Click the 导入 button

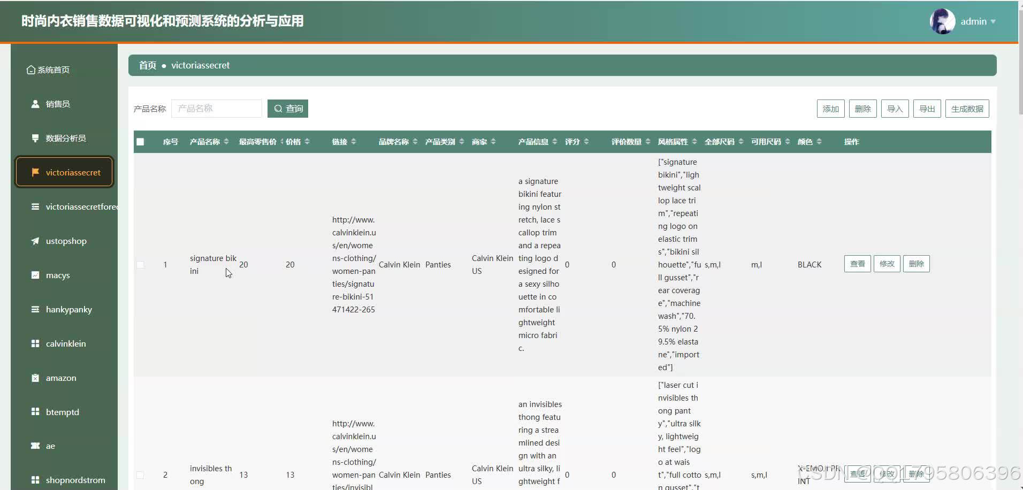click(x=895, y=109)
